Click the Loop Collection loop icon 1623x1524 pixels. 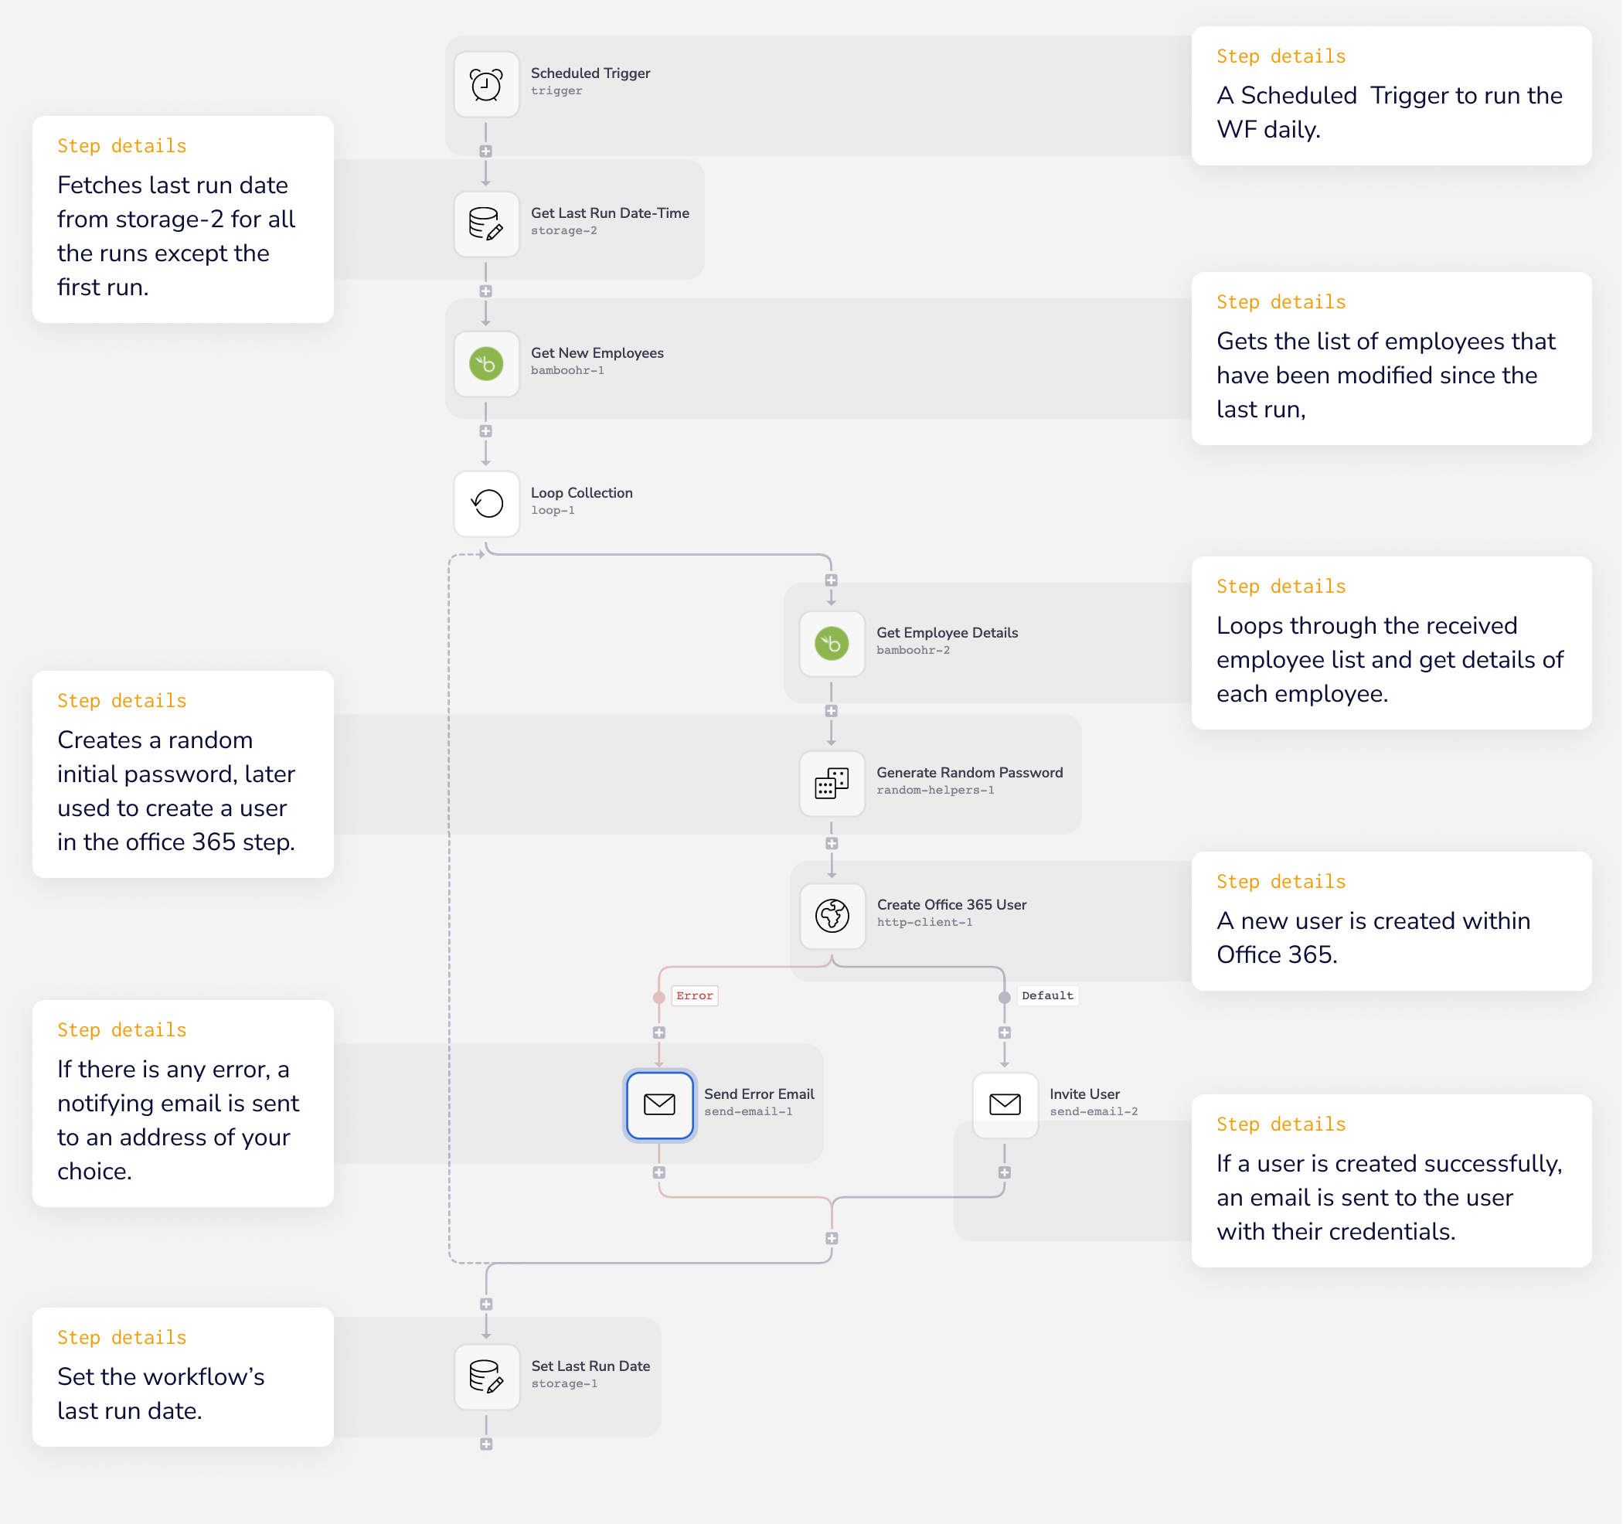(486, 504)
